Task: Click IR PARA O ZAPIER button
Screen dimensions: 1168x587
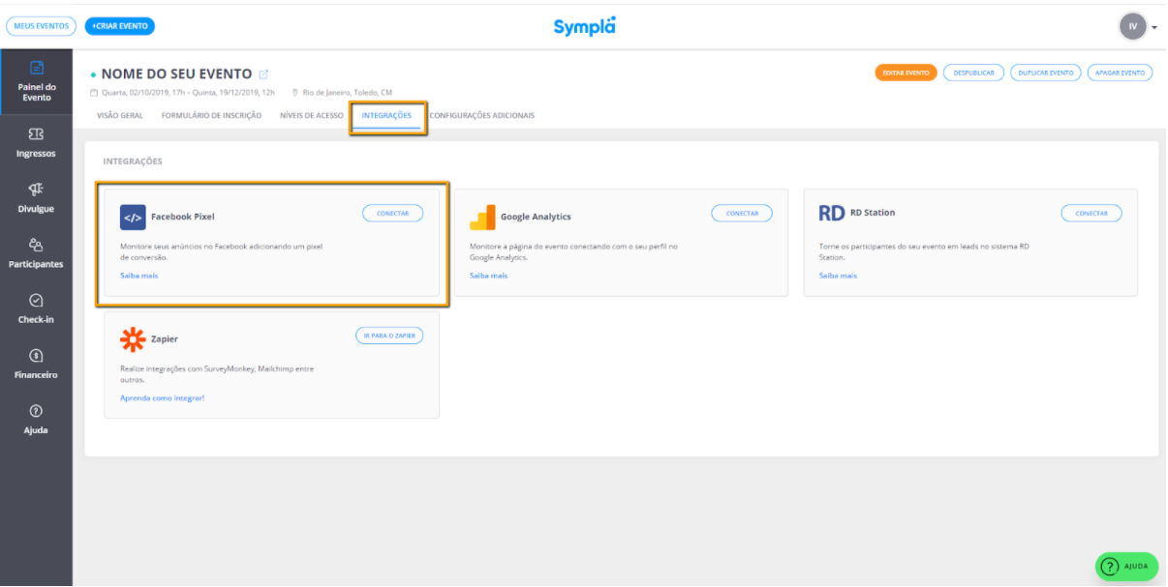Action: (389, 336)
